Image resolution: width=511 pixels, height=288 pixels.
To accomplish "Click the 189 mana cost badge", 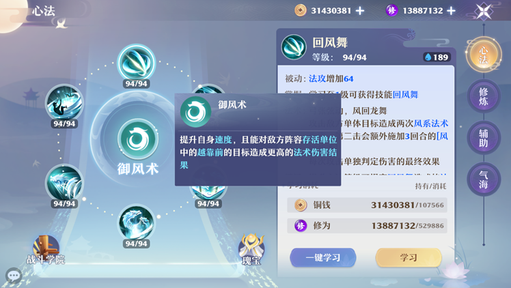I will pos(437,57).
